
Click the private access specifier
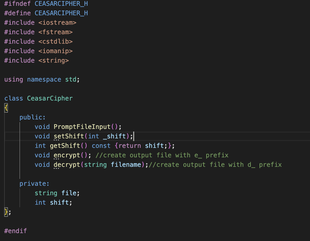pyautogui.click(x=34, y=183)
